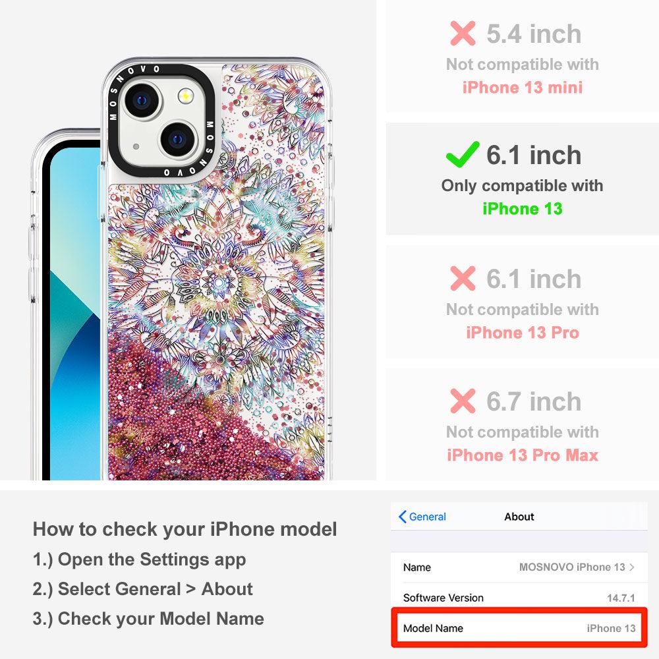The image size is (659, 659).
Task: Click the red X next to 6.7 inch
Action: pyautogui.click(x=463, y=401)
